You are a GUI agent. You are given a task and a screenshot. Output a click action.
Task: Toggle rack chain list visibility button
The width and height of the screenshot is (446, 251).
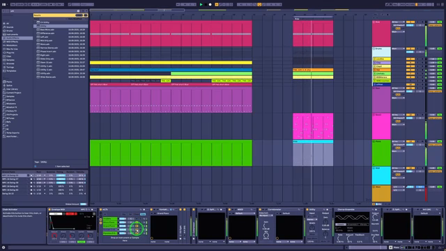[x=100, y=220]
